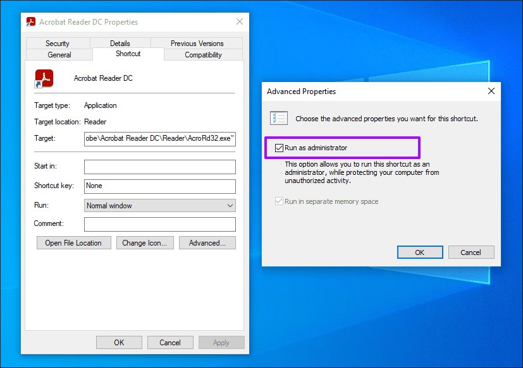Click the Run in separate memory space checkbox

click(x=279, y=201)
